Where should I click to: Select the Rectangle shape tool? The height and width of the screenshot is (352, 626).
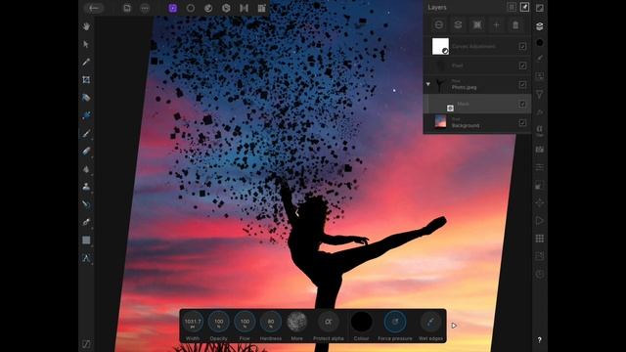(x=86, y=240)
